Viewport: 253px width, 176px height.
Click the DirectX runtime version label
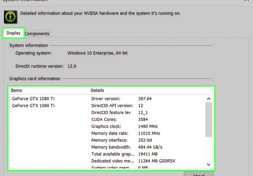click(40, 66)
